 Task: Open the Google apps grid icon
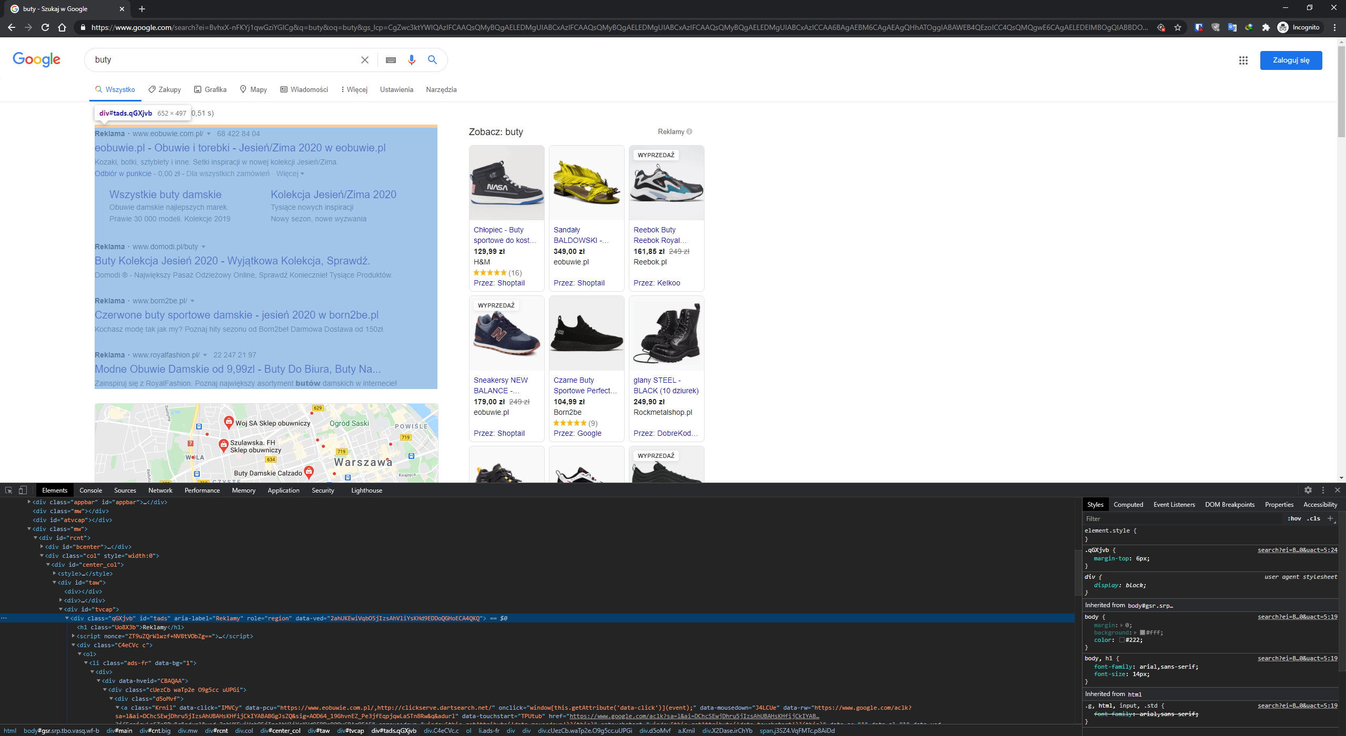click(1244, 60)
